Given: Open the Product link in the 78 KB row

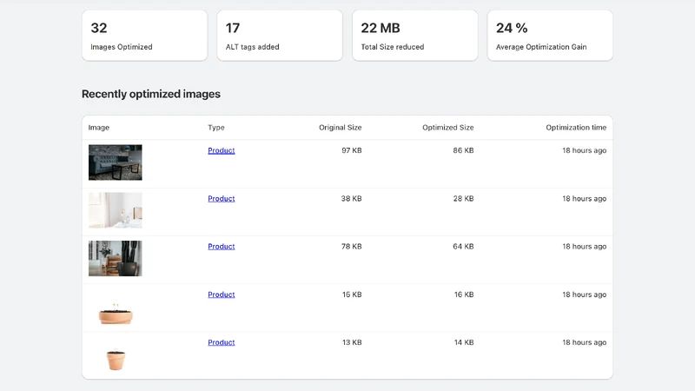Looking at the screenshot, I should coord(222,247).
